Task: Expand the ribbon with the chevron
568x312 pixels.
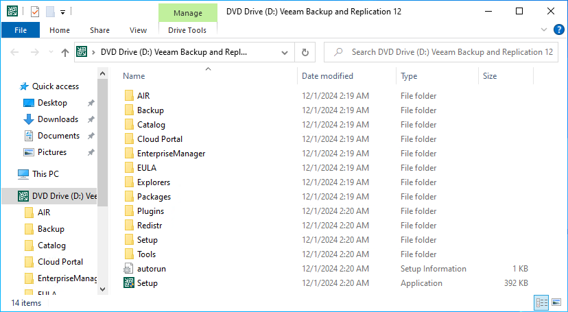Action: pos(544,29)
